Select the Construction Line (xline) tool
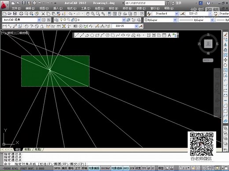 pos(82,35)
